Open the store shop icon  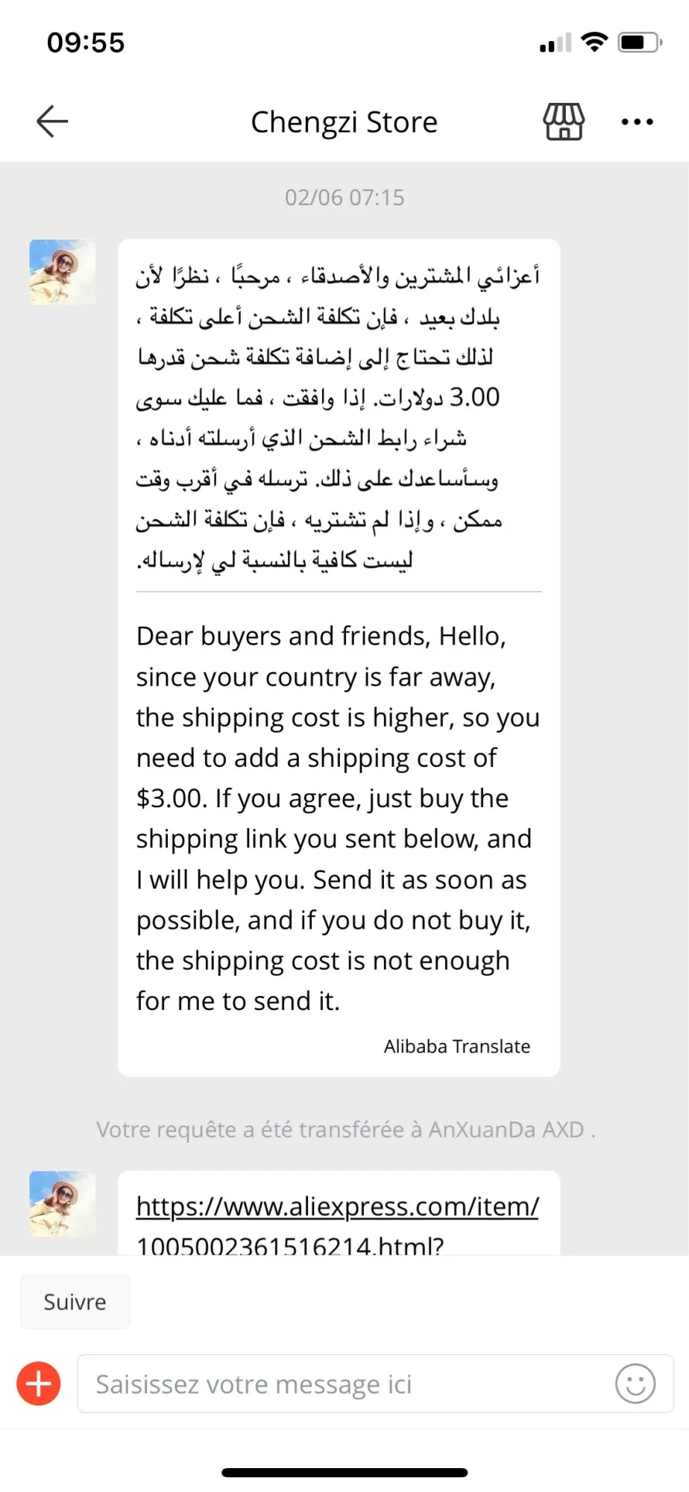pyautogui.click(x=564, y=122)
